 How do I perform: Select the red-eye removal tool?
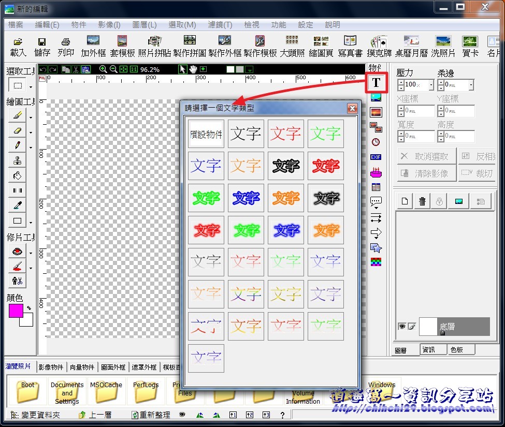click(18, 252)
